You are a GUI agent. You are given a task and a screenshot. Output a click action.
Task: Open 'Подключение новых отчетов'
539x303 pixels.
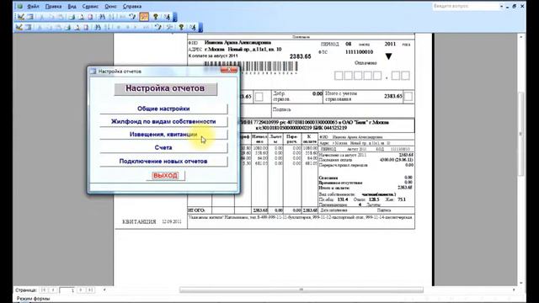(x=163, y=161)
